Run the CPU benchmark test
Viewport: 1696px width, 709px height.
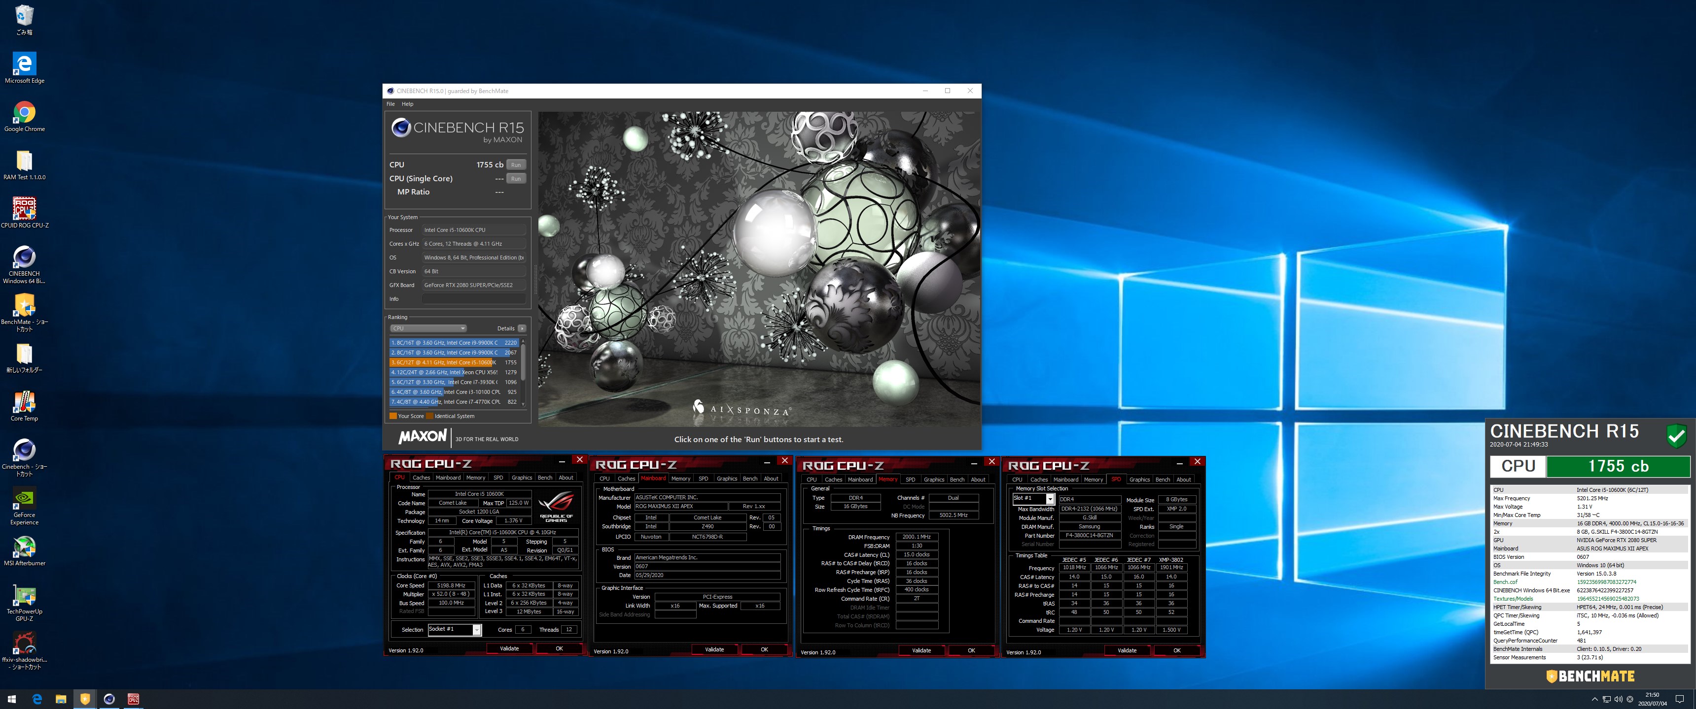[516, 165]
